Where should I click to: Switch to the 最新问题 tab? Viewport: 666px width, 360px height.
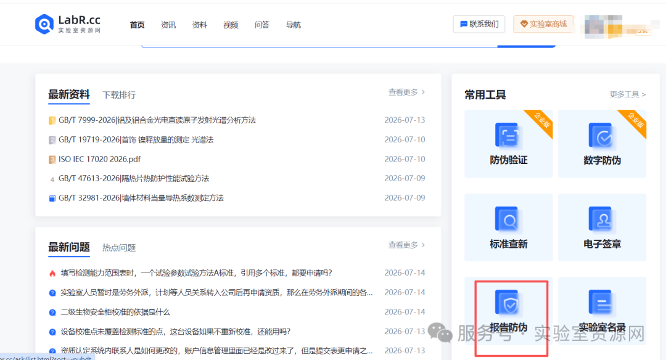pos(69,247)
